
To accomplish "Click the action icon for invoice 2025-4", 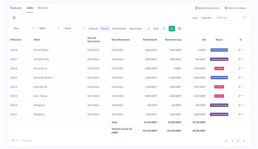I will [x=240, y=87].
